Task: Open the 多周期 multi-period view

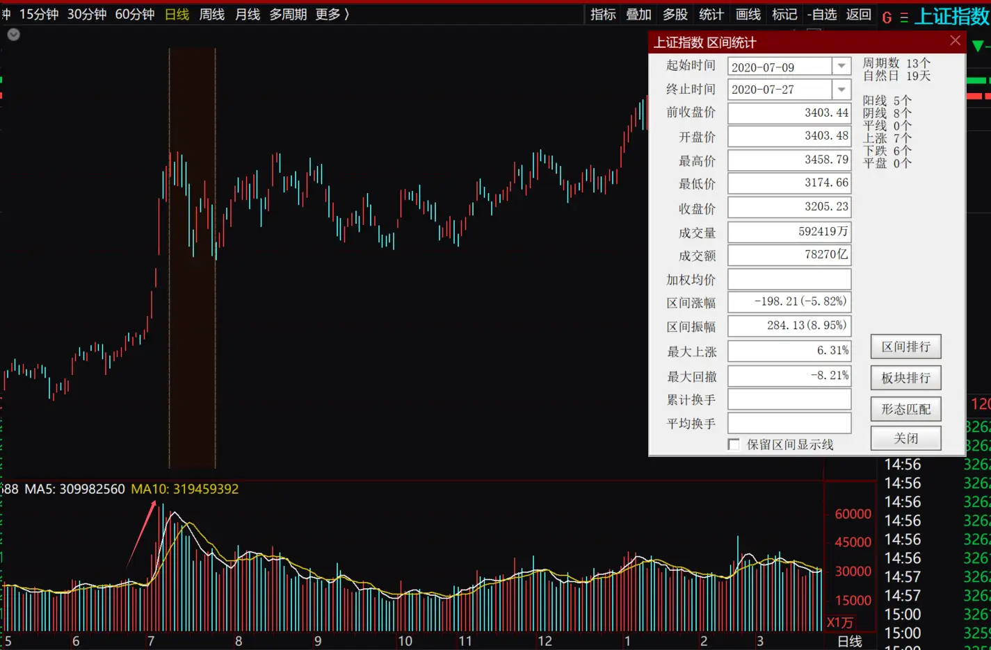Action: [288, 15]
